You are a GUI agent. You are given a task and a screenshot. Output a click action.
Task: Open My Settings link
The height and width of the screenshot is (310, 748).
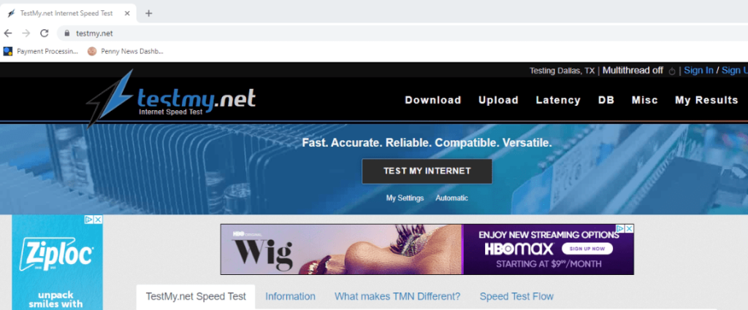(405, 198)
